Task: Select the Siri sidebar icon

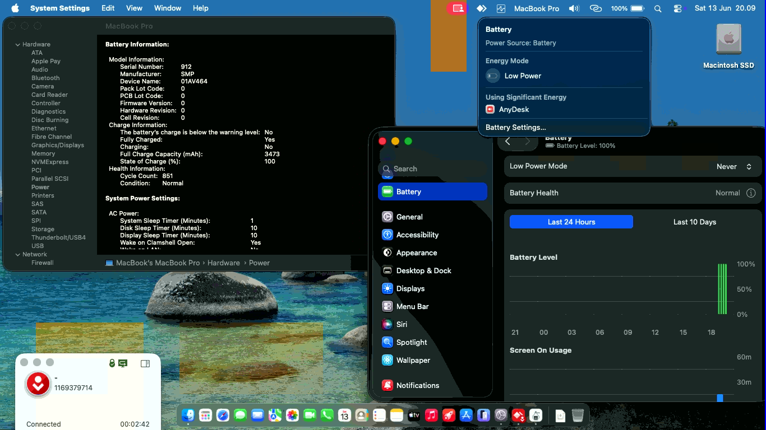Action: (387, 324)
